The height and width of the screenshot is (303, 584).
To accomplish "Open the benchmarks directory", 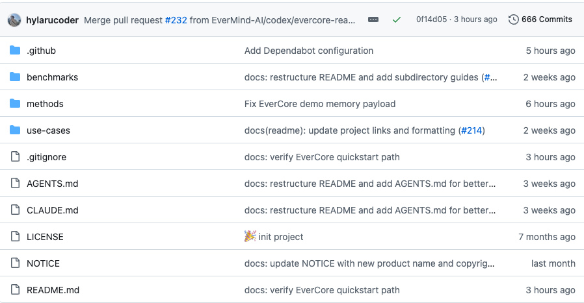I will pyautogui.click(x=53, y=77).
